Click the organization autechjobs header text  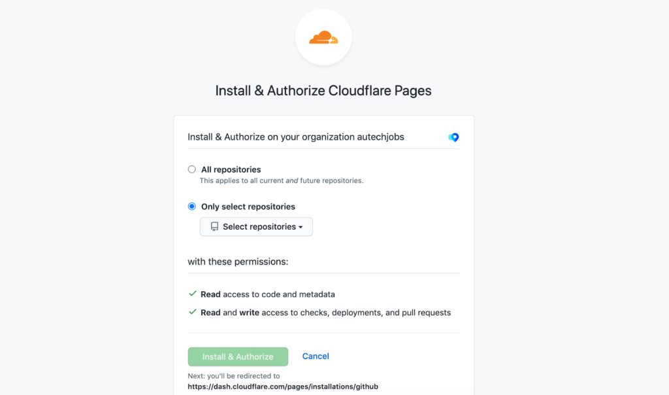(296, 137)
